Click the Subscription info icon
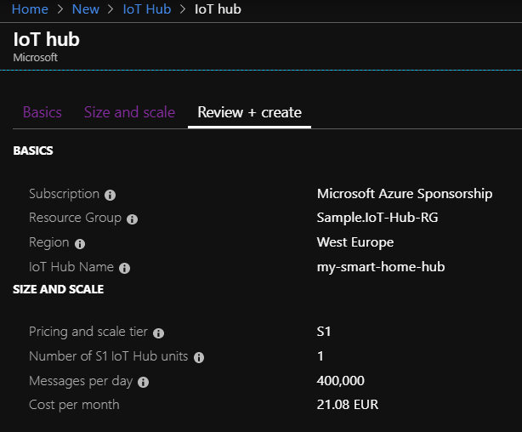Image resolution: width=522 pixels, height=432 pixels. pyautogui.click(x=110, y=195)
